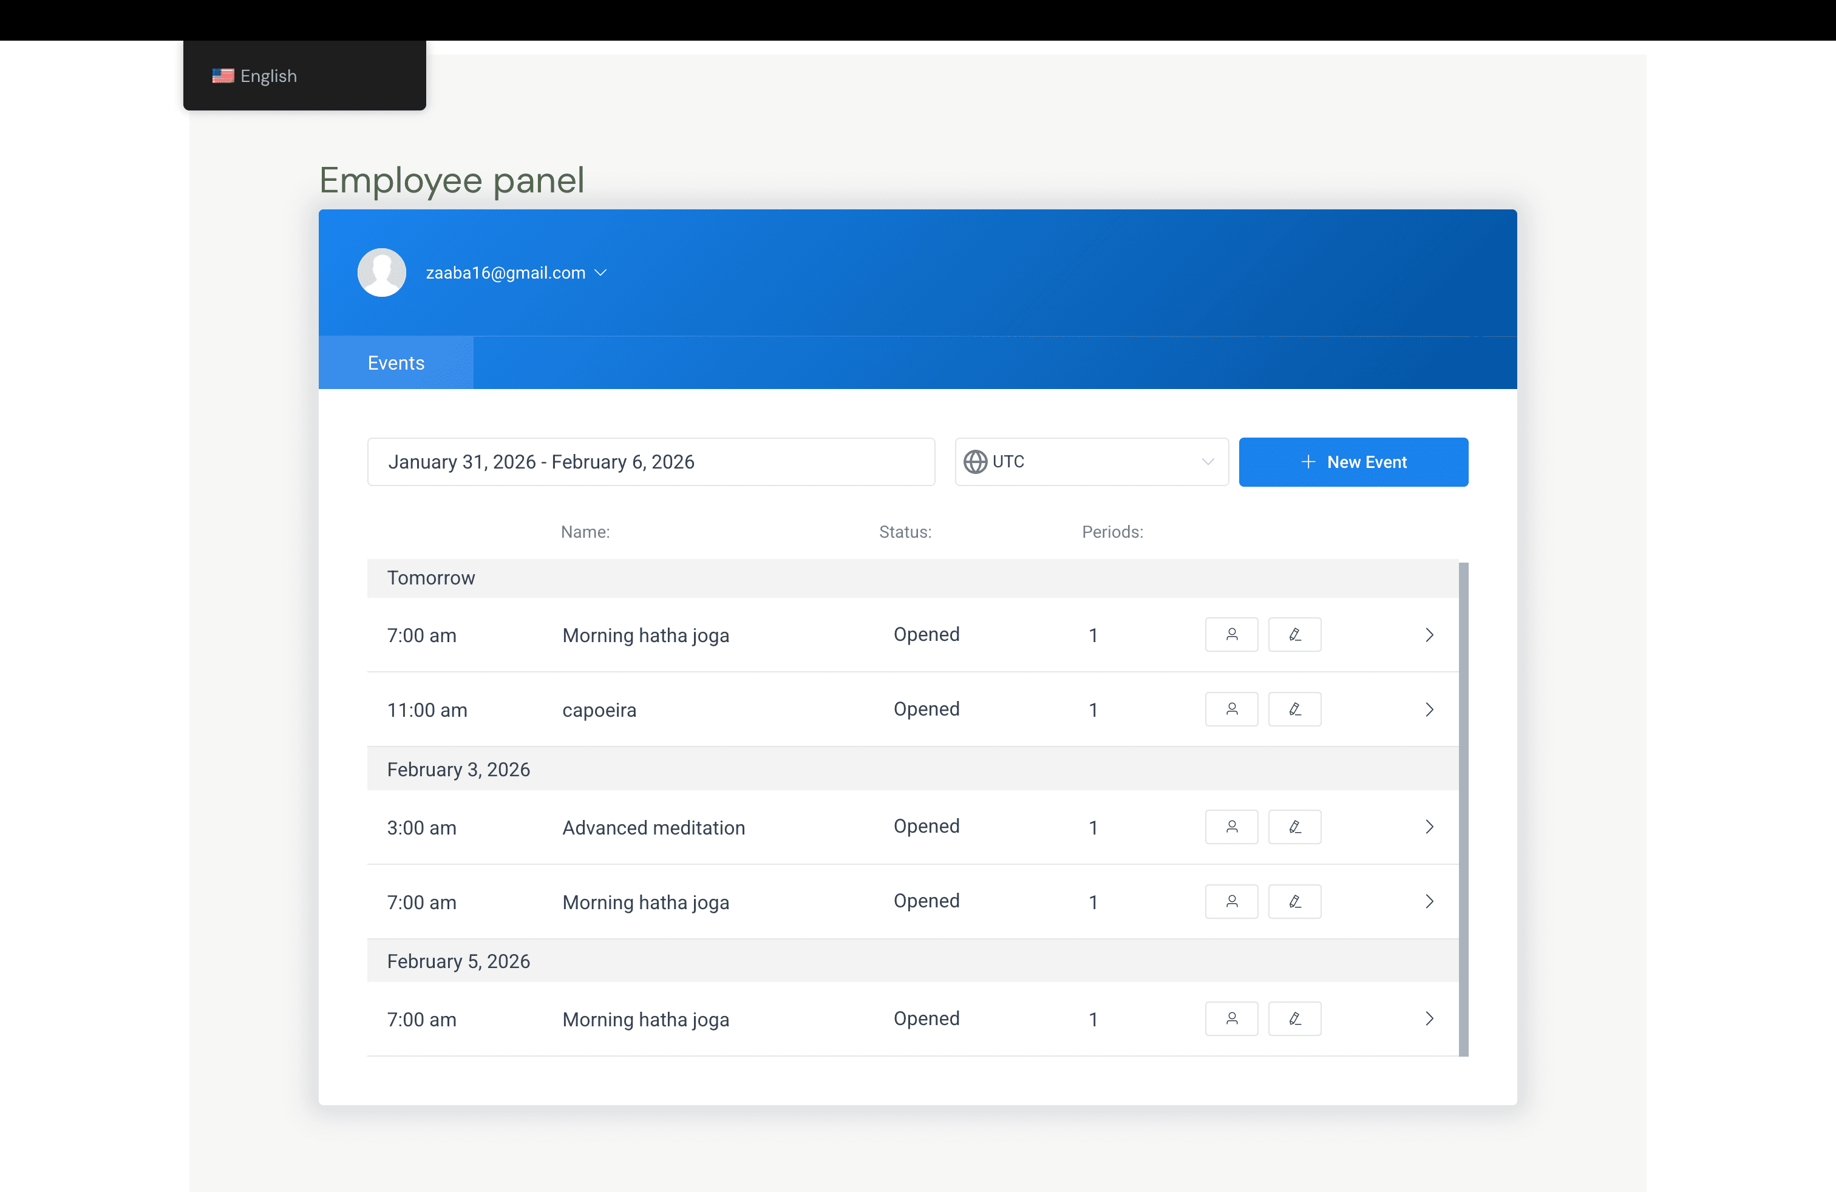Screen dimensions: 1836x1192
Task: Expand the capoeira event row chevron
Action: pos(1429,709)
